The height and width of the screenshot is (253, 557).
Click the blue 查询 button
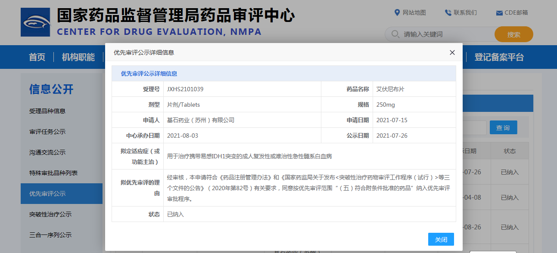[x=503, y=128]
